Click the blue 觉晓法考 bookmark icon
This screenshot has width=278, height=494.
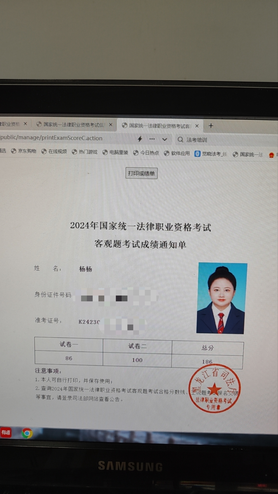click(197, 154)
